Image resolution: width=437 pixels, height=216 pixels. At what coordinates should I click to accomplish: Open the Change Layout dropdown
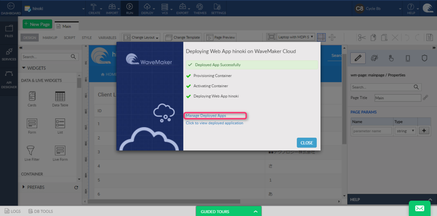(142, 37)
